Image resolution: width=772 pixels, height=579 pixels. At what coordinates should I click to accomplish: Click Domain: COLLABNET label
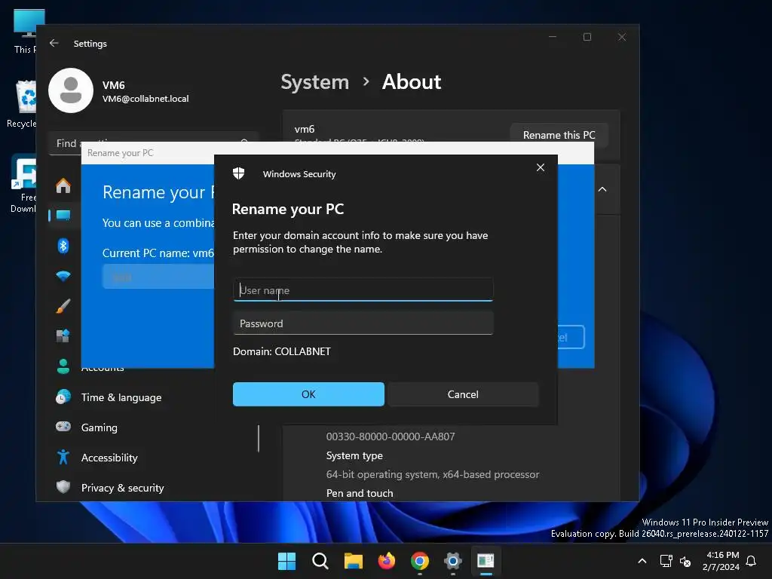coord(282,351)
